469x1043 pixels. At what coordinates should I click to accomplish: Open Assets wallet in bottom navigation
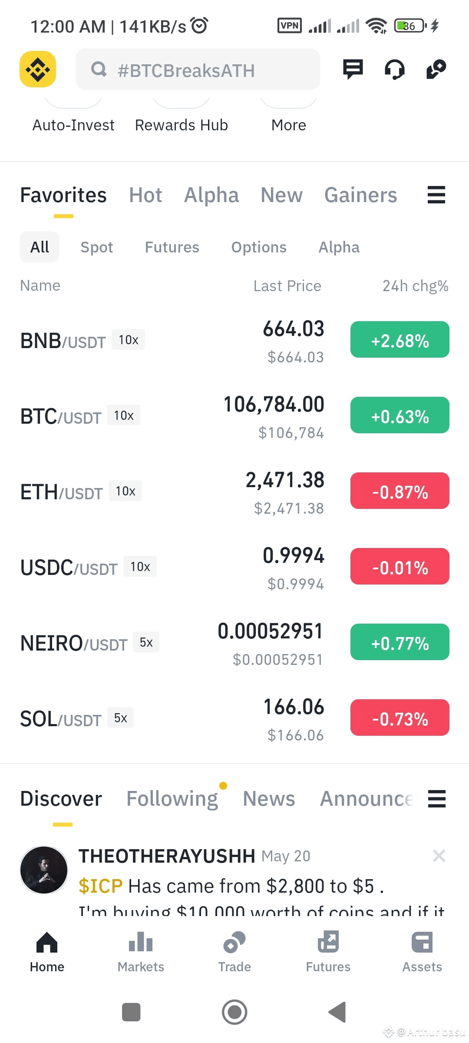point(422,952)
